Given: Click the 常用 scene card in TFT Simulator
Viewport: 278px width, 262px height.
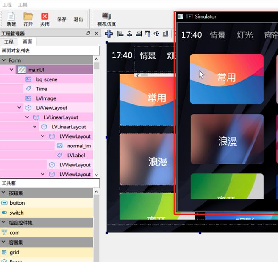Looking at the screenshot, I should pyautogui.click(x=226, y=79).
